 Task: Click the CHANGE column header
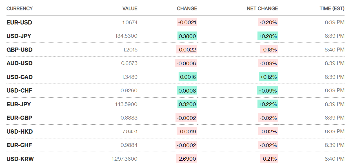pos(187,8)
